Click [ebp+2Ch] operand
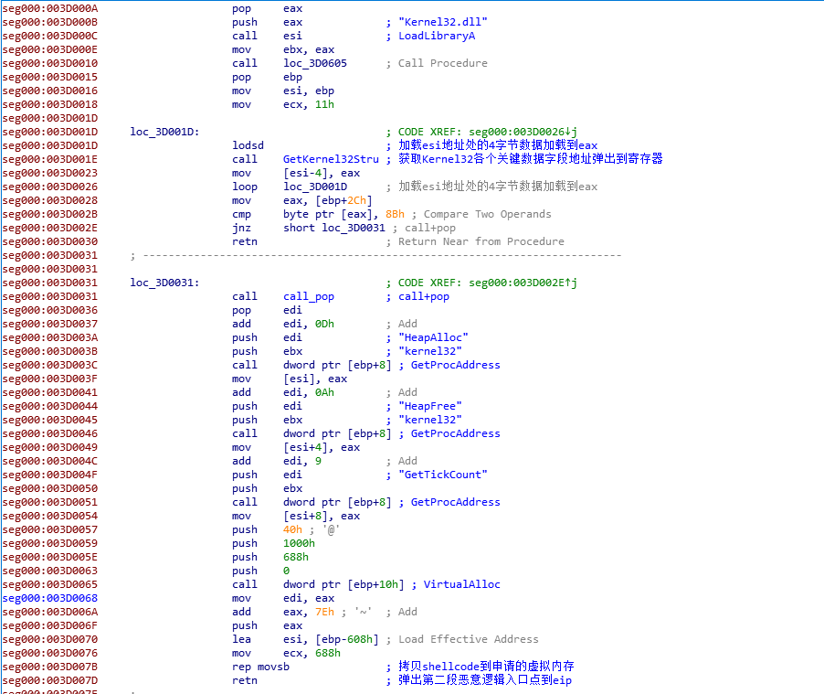The image size is (824, 694). click(343, 200)
